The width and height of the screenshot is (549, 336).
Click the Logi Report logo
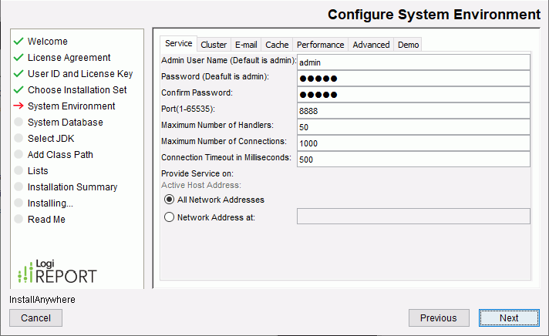(x=57, y=271)
